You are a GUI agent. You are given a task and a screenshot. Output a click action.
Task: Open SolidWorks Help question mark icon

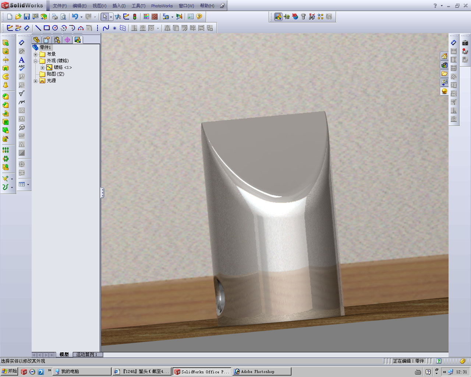coord(199,17)
